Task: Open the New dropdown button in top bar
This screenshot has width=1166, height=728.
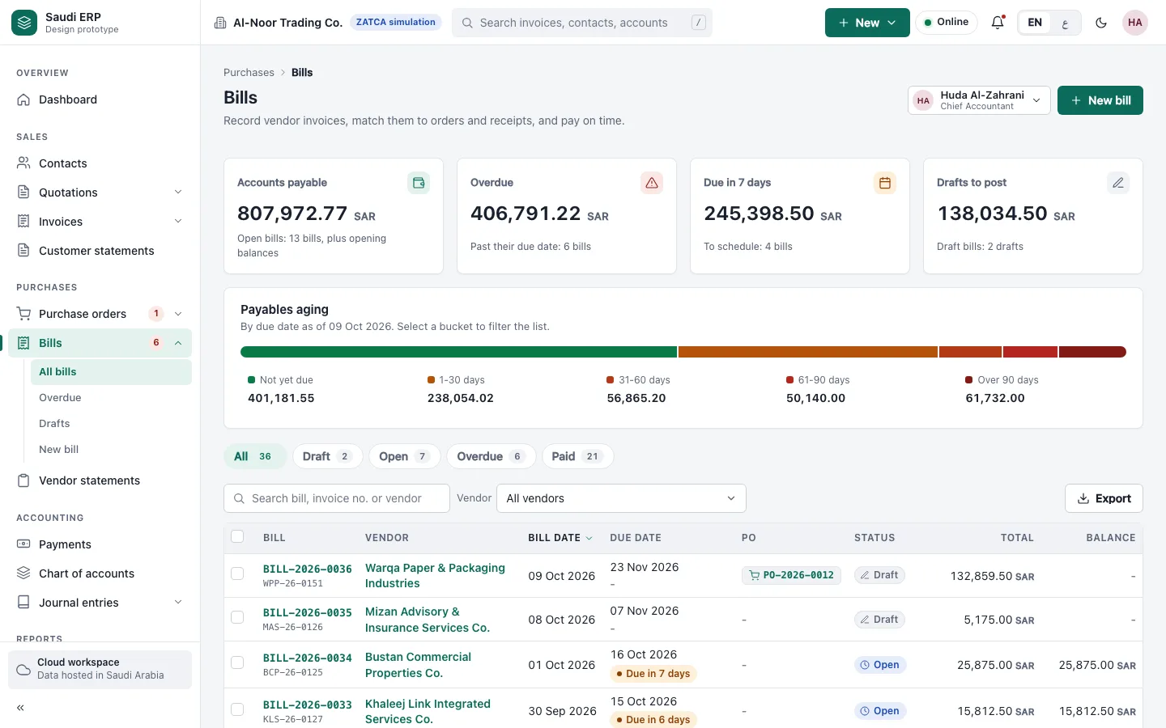Action: coord(867,23)
